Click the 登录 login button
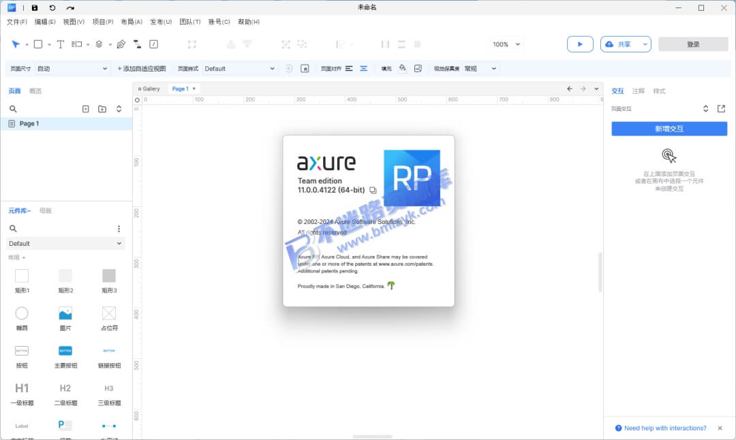 [x=693, y=44]
